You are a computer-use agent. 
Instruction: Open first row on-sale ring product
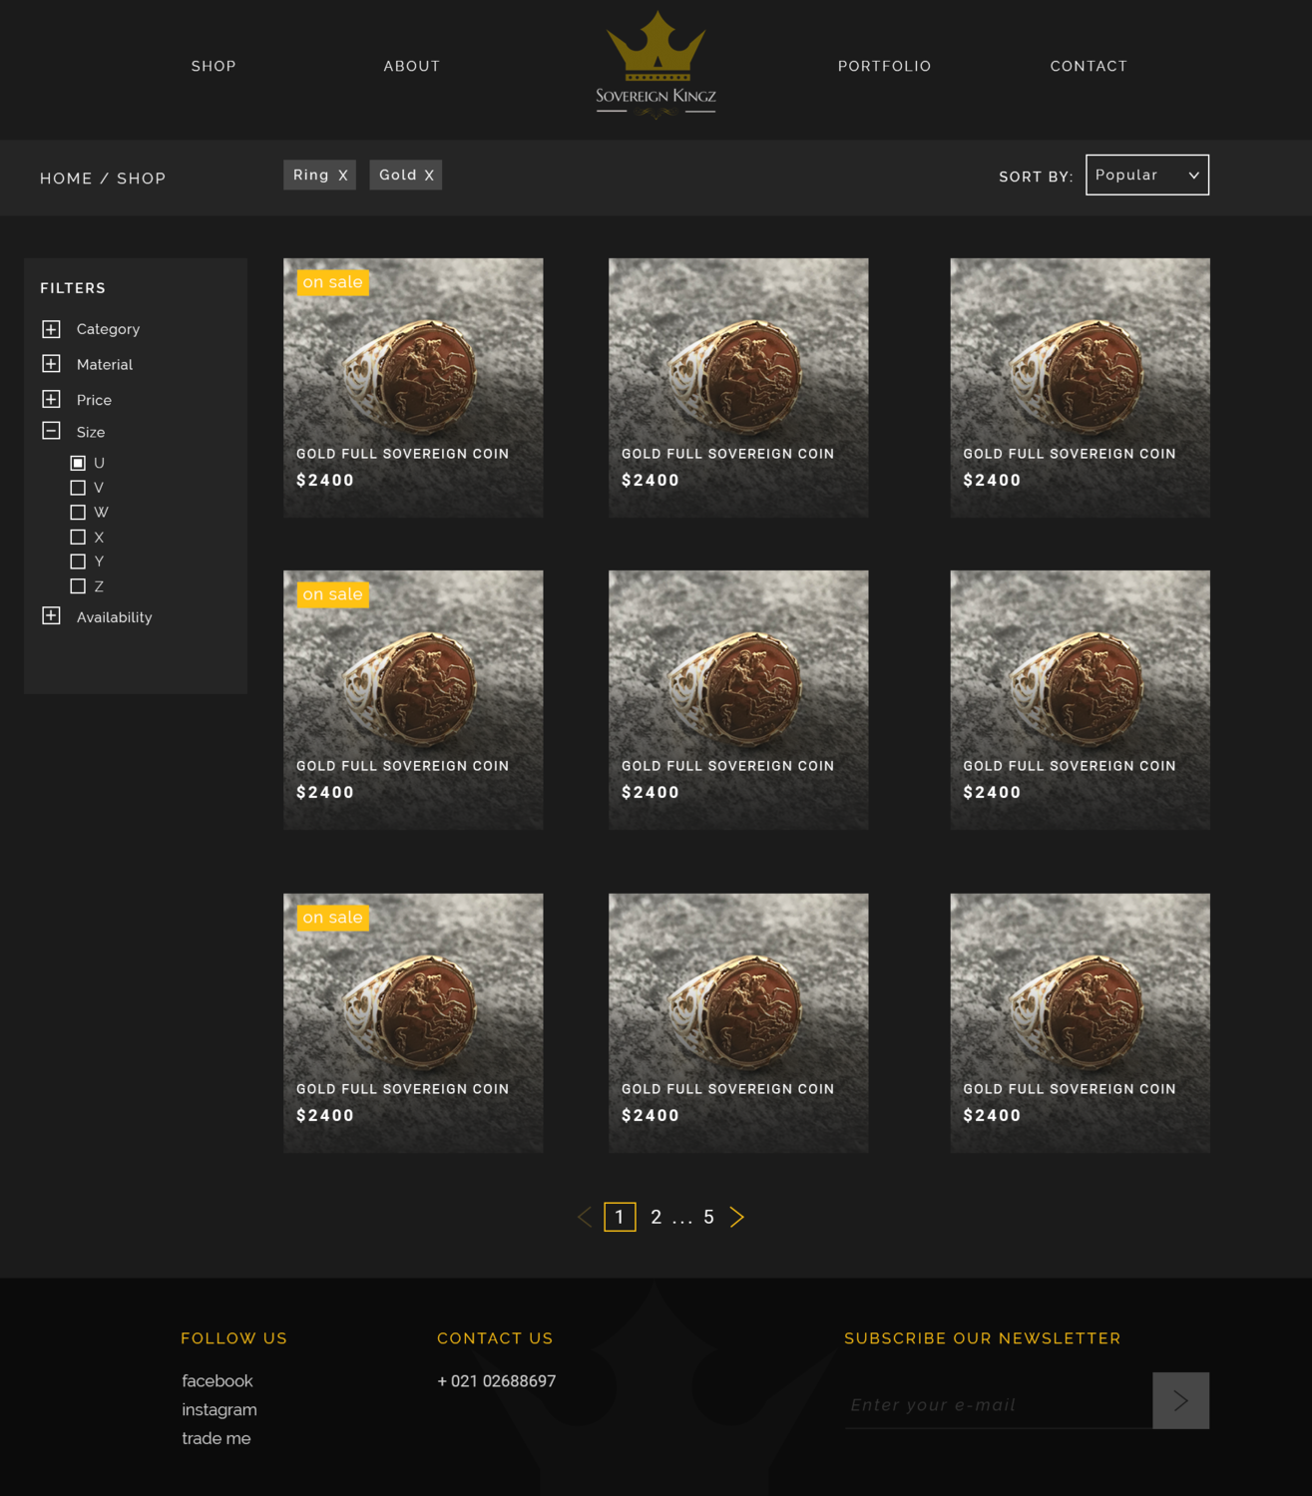(x=413, y=388)
